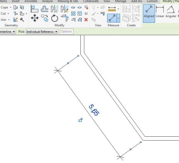Select the Mirror Pick Axis tool
The width and height of the screenshot is (179, 163).
coord(55,9)
